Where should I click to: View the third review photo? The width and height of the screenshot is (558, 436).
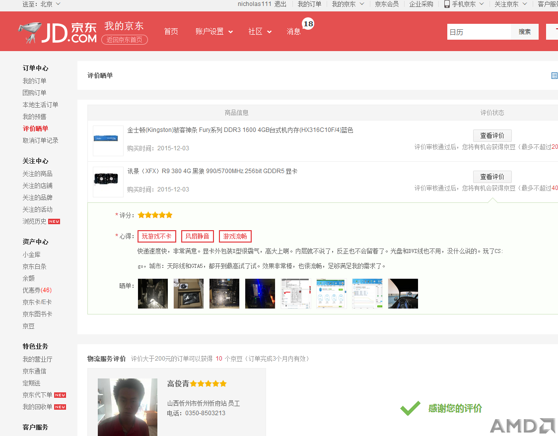pos(224,294)
